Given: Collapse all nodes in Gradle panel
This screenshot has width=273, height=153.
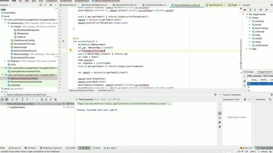Looking at the screenshot, I should point(255,10).
